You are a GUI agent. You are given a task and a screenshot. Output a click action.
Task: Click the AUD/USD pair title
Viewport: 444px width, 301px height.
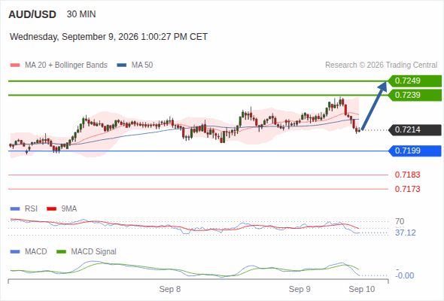[x=32, y=14]
